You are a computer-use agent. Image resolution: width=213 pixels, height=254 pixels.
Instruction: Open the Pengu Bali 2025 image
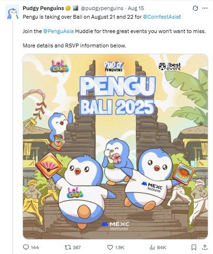115,147
